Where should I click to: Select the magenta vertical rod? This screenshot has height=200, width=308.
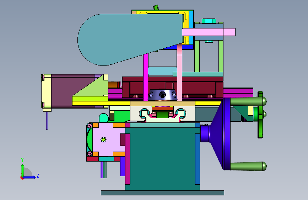coord(146,78)
